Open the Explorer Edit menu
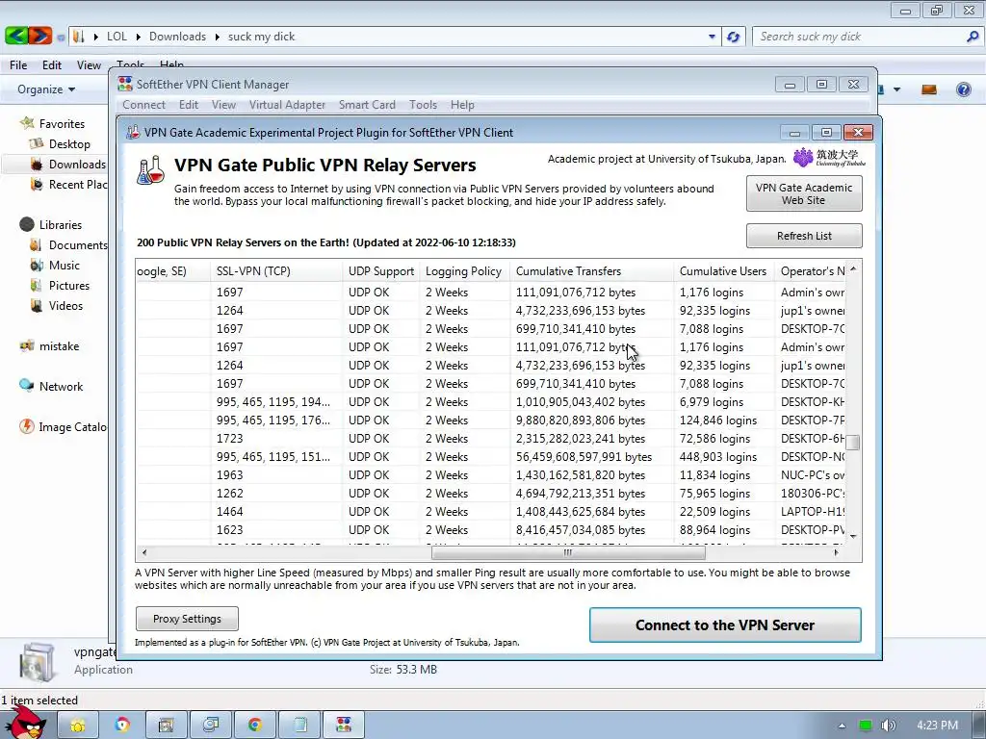Screen dimensions: 986x739 coord(52,64)
